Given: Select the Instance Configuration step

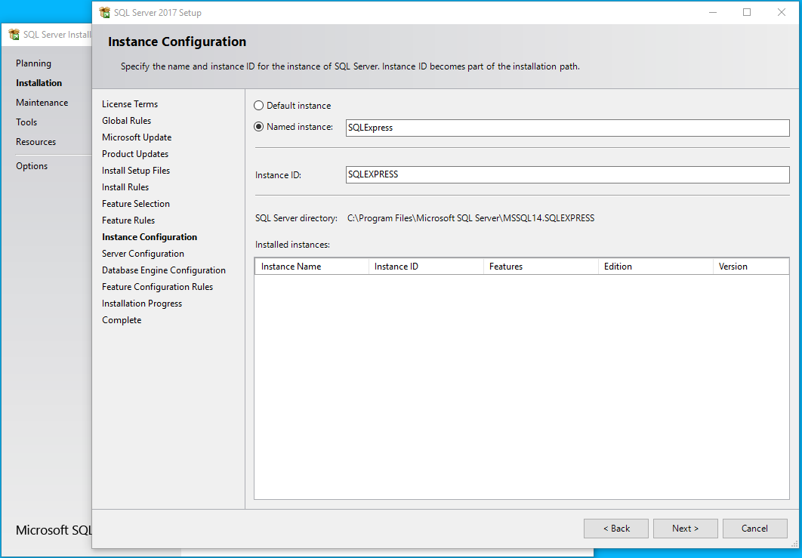Looking at the screenshot, I should (x=150, y=237).
